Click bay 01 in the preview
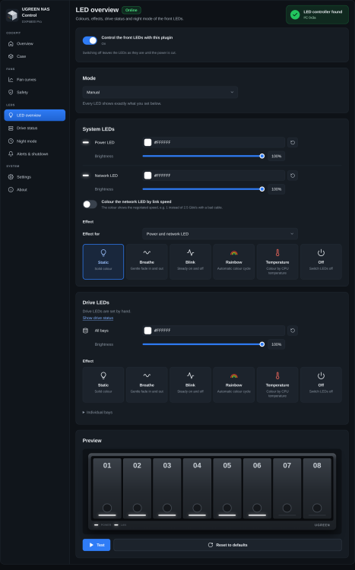The image size is (355, 570). pos(107,488)
